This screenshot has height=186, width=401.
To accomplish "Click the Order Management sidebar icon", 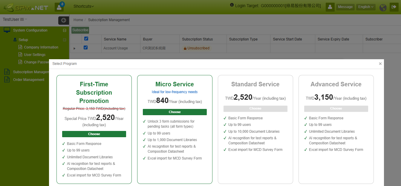I will click(7, 79).
